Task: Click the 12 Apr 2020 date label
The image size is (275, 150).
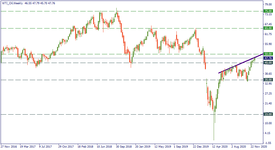Action: (221, 147)
